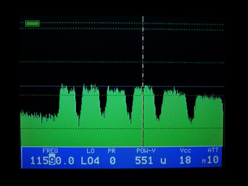Click the LO label
The height and width of the screenshot is (186, 248).
91,151
